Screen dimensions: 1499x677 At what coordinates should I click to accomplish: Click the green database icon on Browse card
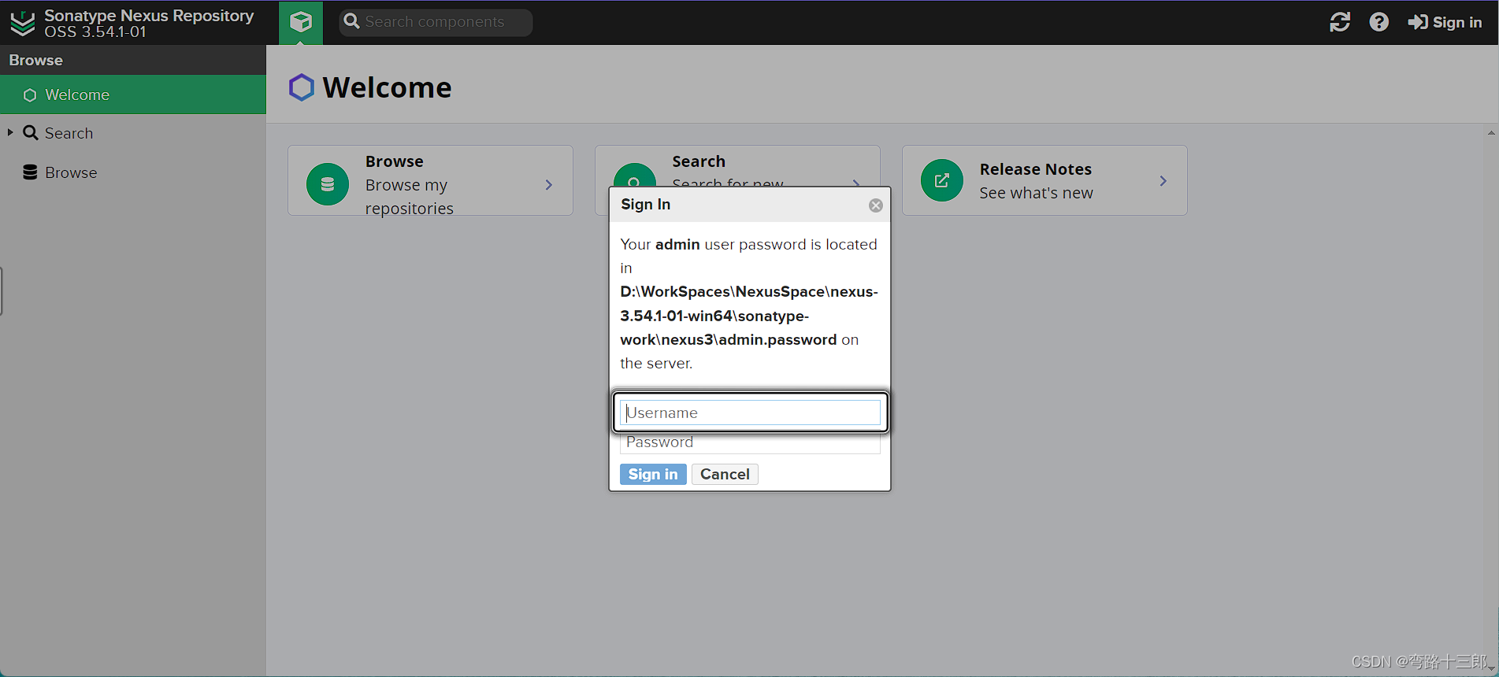click(328, 184)
